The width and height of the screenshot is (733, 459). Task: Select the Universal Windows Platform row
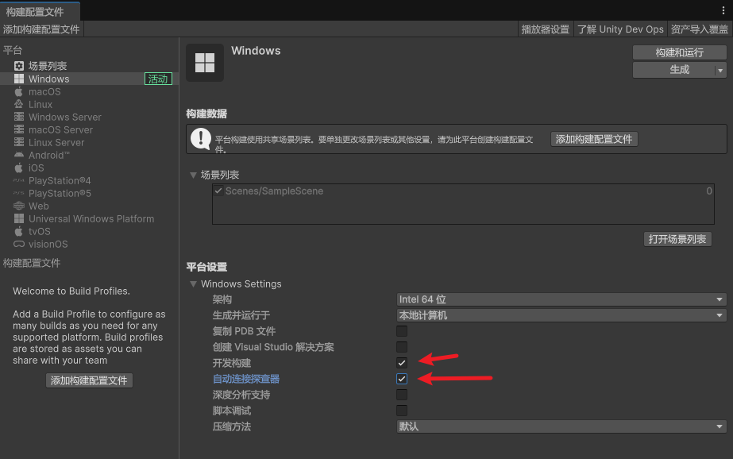(x=89, y=218)
